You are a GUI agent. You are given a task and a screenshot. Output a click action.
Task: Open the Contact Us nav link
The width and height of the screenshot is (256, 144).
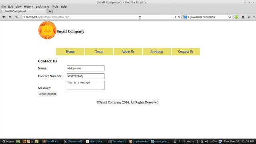[x=186, y=52]
